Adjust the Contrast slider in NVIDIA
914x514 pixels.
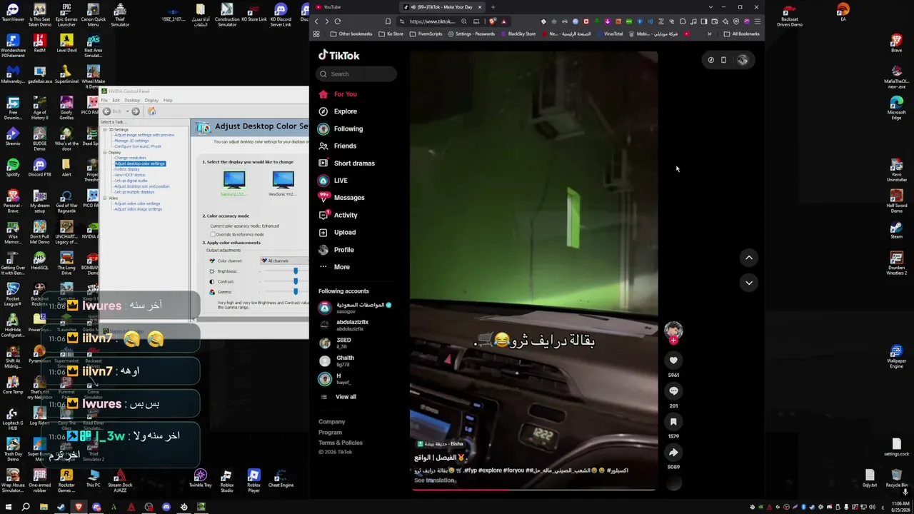(x=295, y=281)
